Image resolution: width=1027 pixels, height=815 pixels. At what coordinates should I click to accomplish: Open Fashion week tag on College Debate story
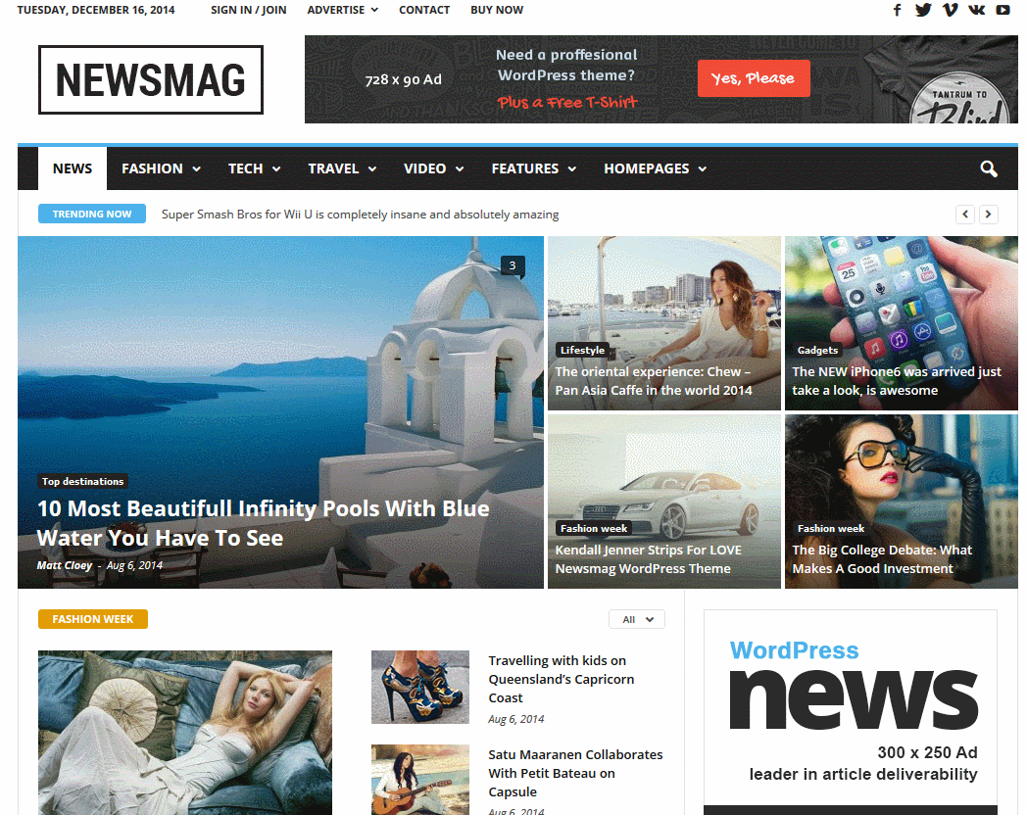click(x=830, y=528)
